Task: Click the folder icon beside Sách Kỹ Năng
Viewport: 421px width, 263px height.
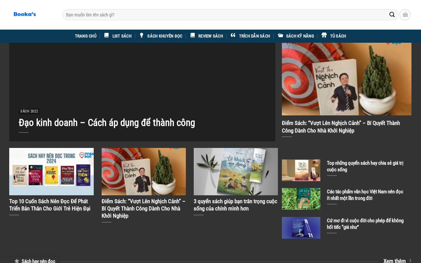Action: tap(280, 36)
